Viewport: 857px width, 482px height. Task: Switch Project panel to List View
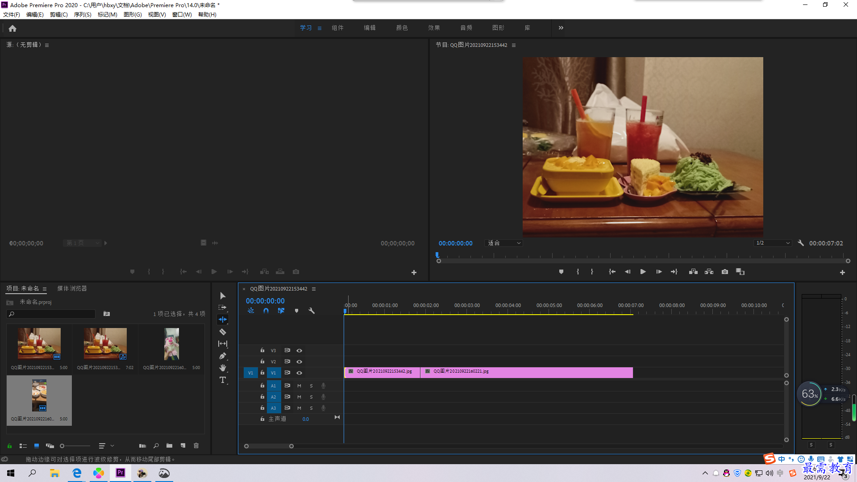[23, 445]
